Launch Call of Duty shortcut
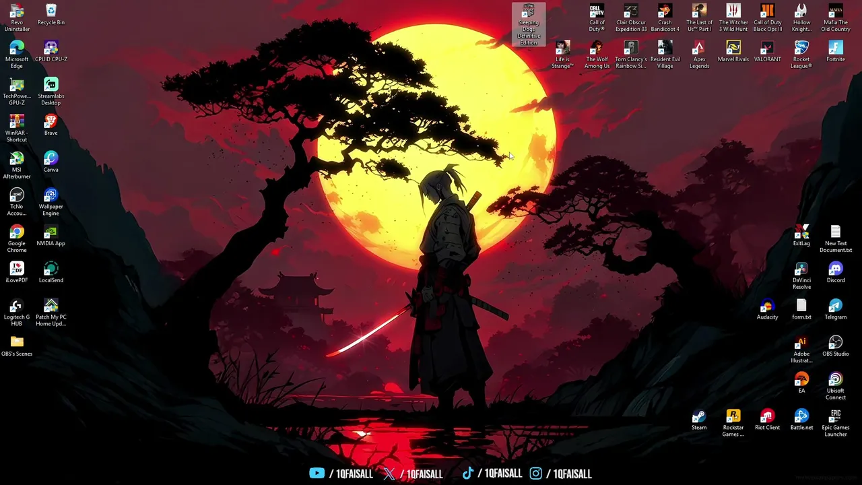Viewport: 862px width, 485px height. click(597, 18)
